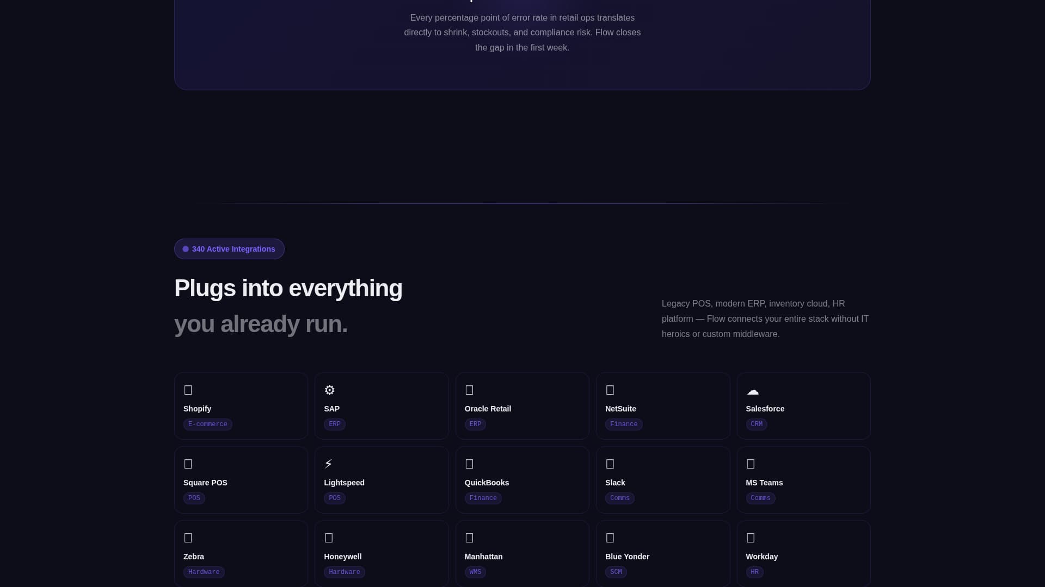
Task: Click the Blue Yonder card icon
Action: (610, 538)
